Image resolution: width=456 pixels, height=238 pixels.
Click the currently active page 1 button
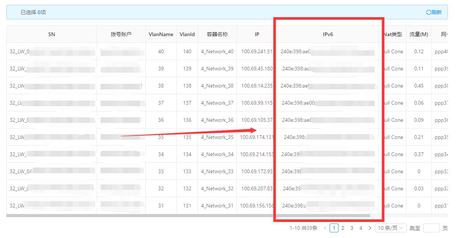334,228
